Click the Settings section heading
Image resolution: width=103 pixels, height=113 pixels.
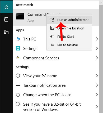point(22,67)
